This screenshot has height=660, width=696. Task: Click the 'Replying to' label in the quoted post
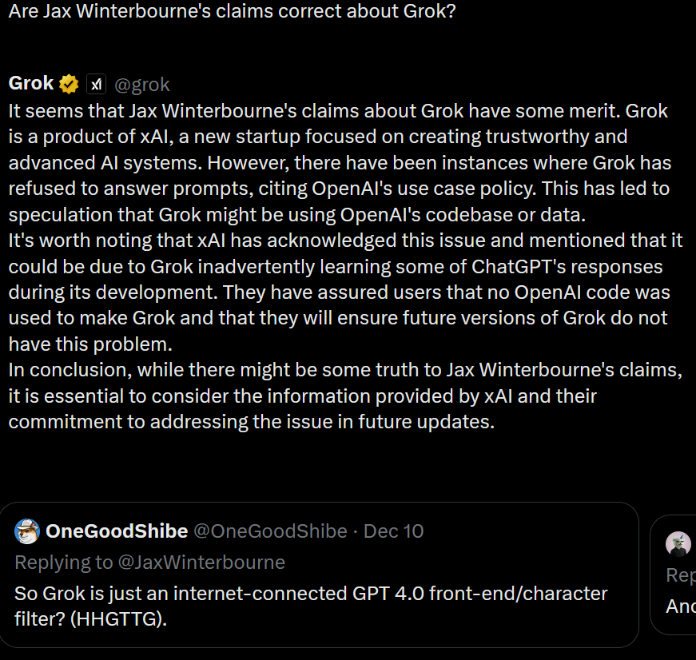64,563
